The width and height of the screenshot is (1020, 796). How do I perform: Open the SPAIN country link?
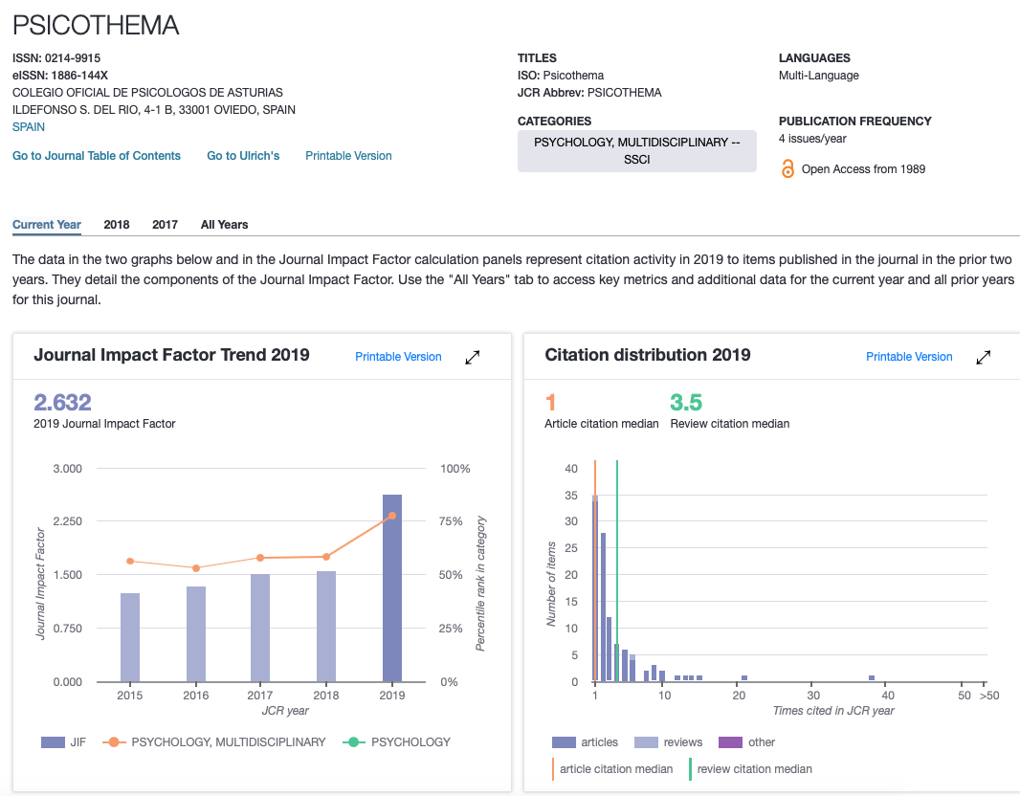pos(29,127)
